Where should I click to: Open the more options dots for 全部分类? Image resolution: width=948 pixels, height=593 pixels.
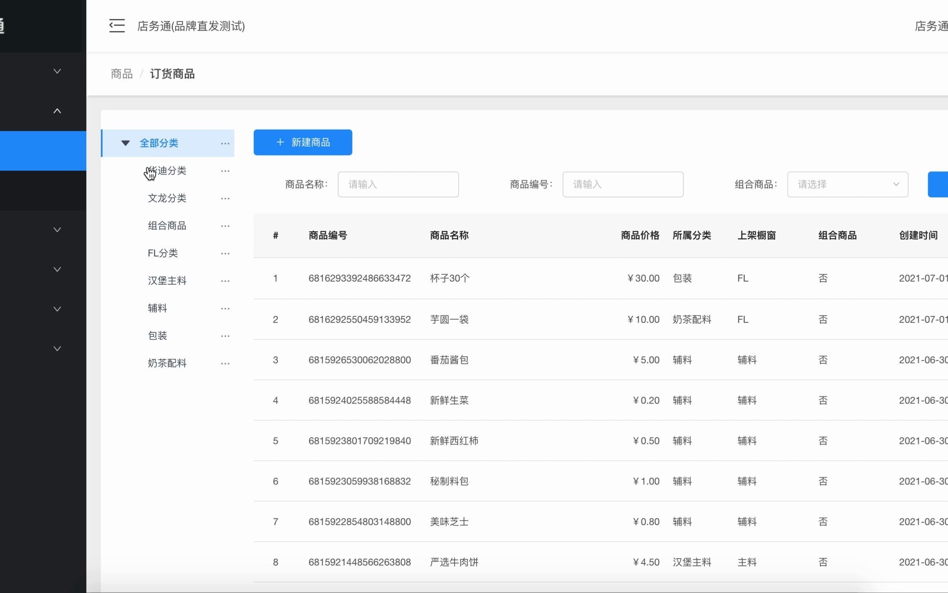(x=225, y=143)
